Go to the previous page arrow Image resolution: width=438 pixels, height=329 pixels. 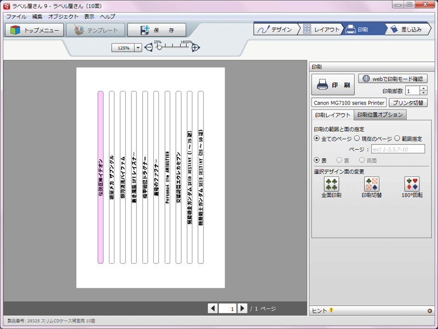pyautogui.click(x=213, y=308)
